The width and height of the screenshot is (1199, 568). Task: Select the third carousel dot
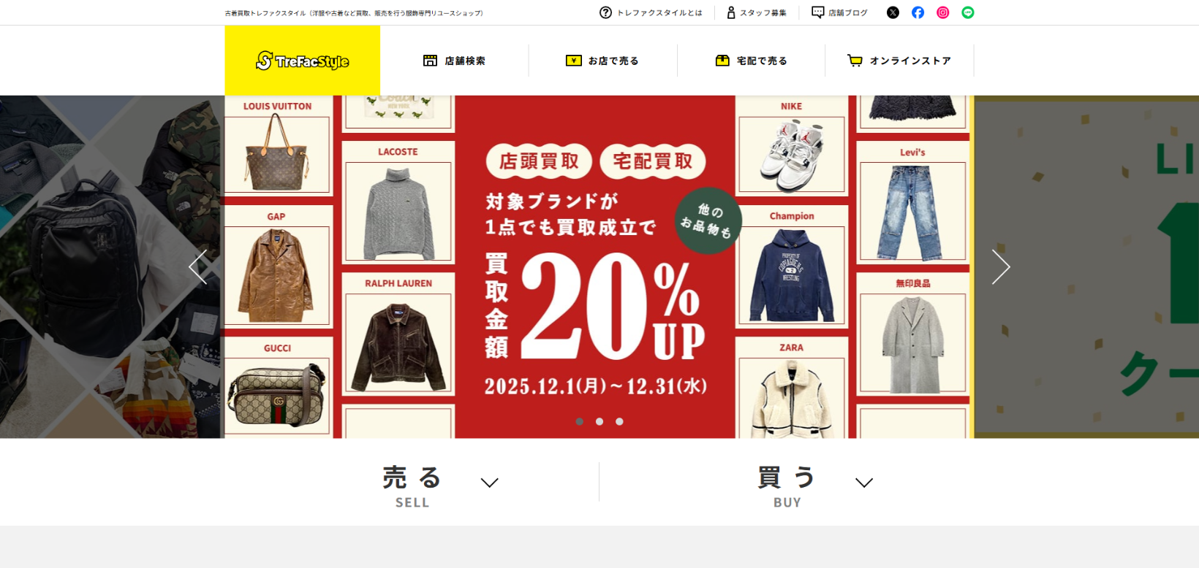point(619,421)
